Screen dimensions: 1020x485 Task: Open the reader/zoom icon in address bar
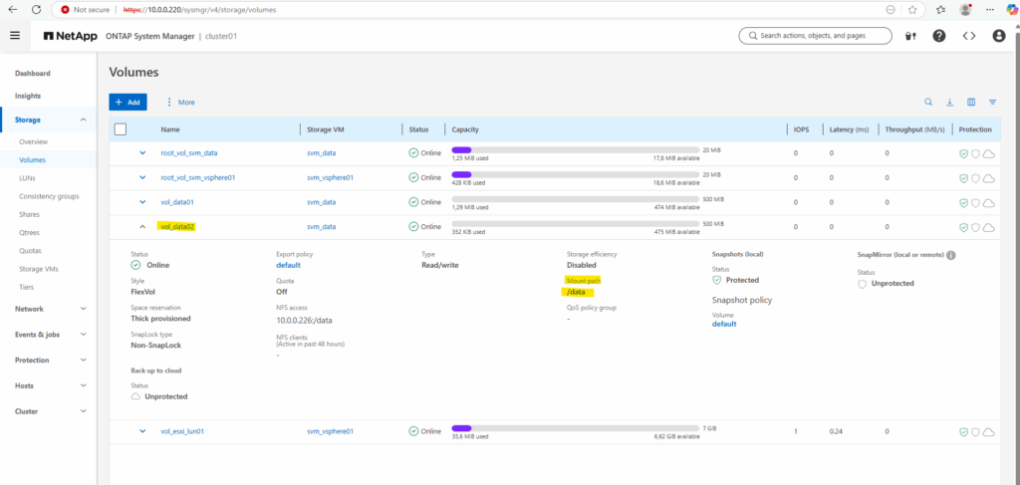890,10
